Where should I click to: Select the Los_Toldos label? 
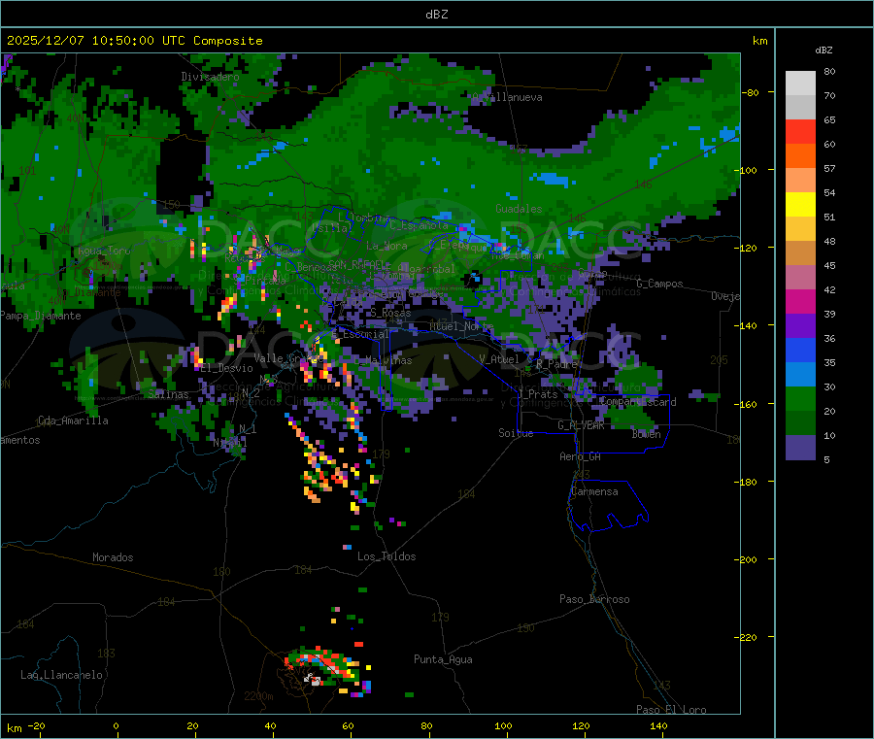click(x=387, y=556)
